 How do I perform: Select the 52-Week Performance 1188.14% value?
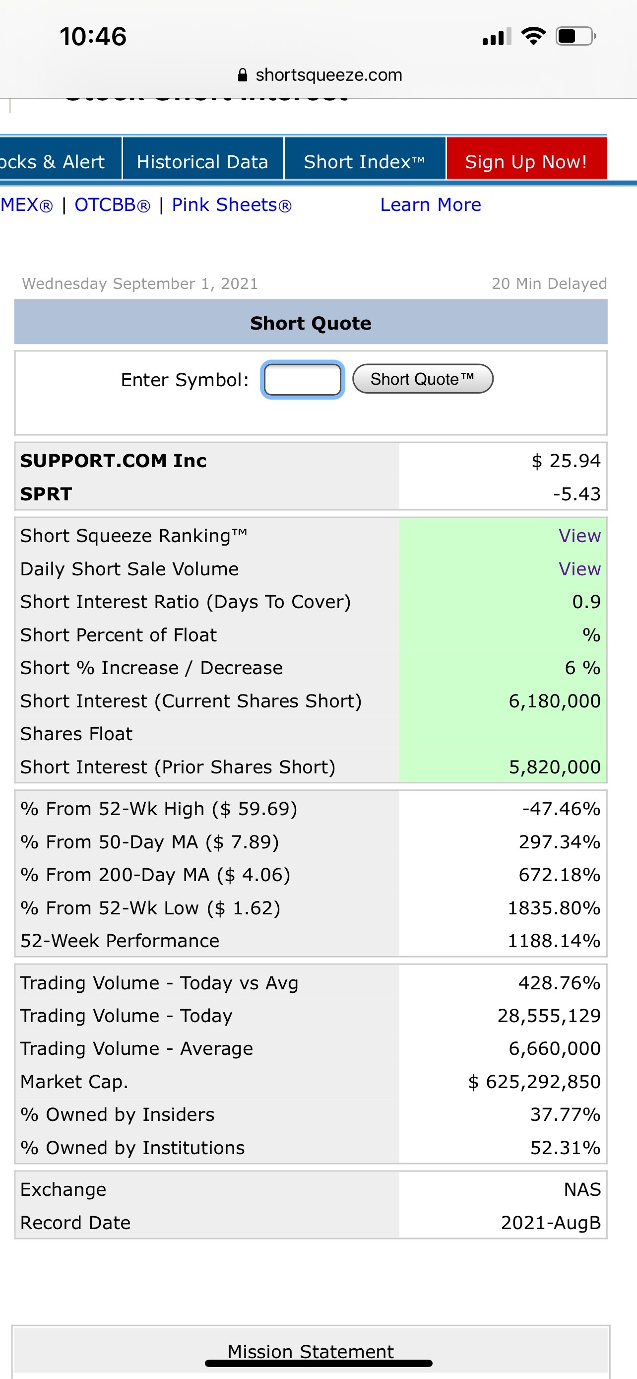pyautogui.click(x=554, y=941)
